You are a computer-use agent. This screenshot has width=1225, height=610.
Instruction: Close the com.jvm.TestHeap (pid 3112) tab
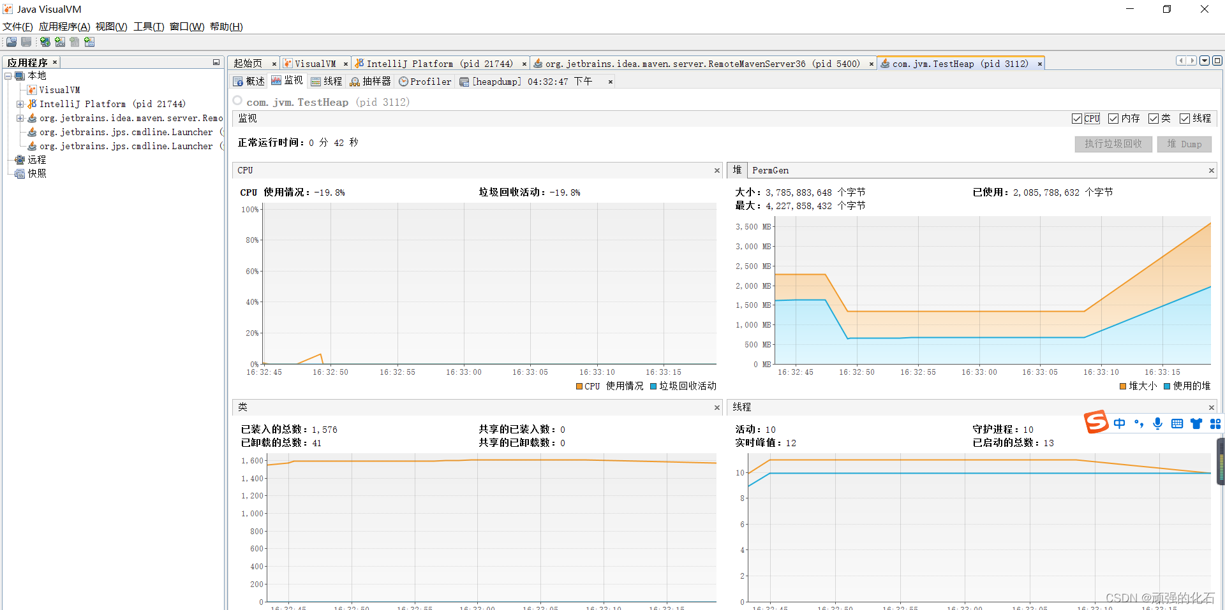(1040, 64)
